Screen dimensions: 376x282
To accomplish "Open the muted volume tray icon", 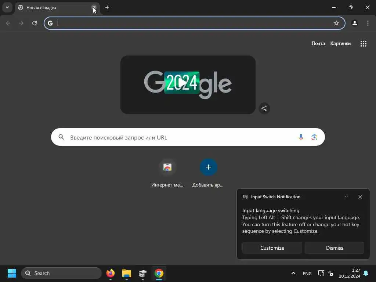I will coord(330,273).
